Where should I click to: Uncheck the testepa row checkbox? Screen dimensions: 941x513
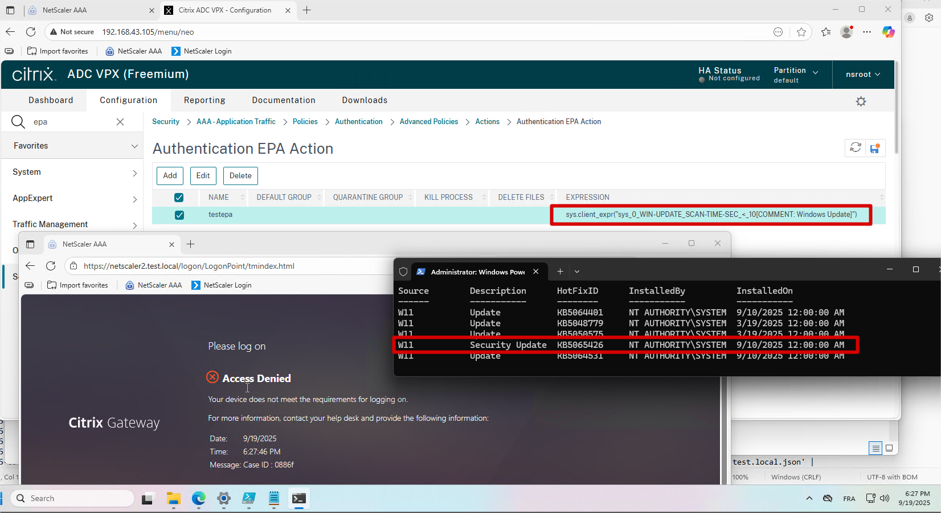(179, 215)
